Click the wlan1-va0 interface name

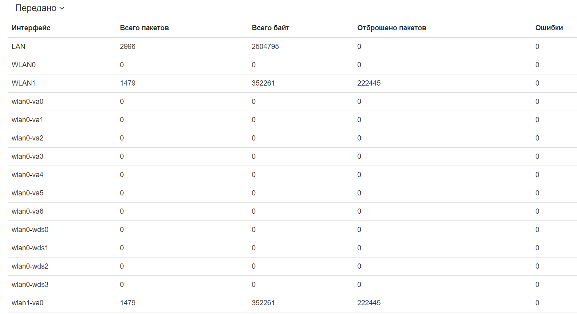(27, 303)
